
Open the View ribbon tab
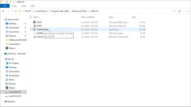pos(33,6)
